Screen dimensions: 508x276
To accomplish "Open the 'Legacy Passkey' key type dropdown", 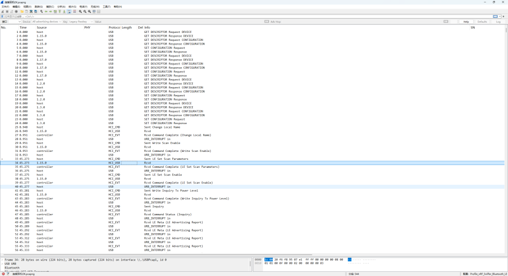I will [x=80, y=22].
